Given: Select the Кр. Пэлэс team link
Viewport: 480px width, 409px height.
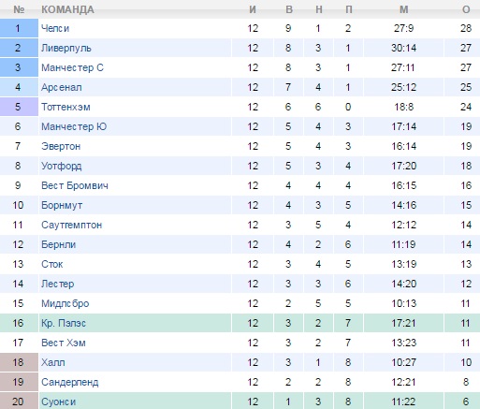Looking at the screenshot, I should pyautogui.click(x=64, y=323).
